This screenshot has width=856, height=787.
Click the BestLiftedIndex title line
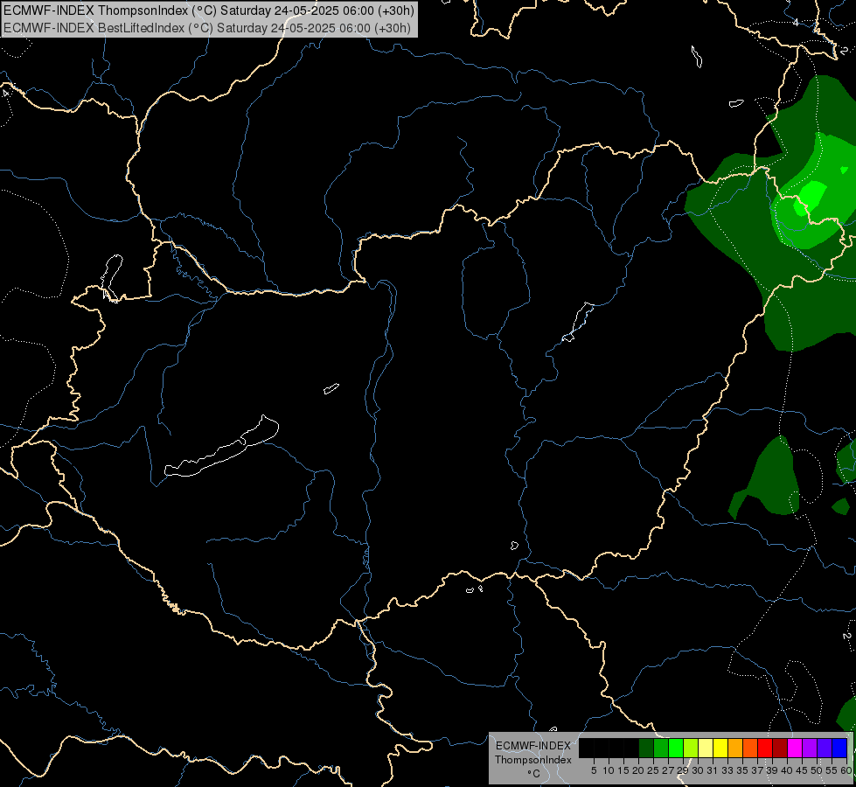207,28
